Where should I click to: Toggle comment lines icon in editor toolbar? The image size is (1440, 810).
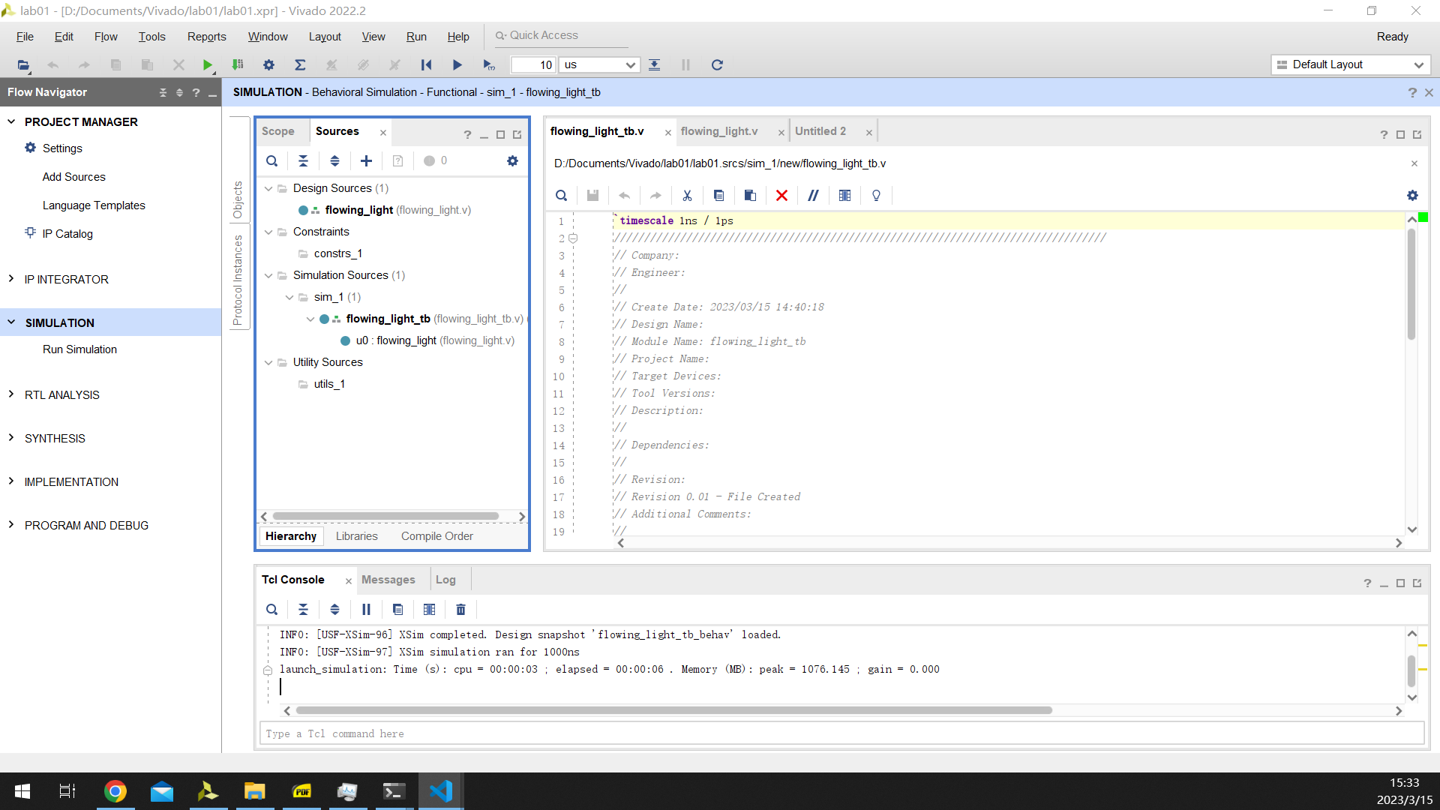pos(813,196)
